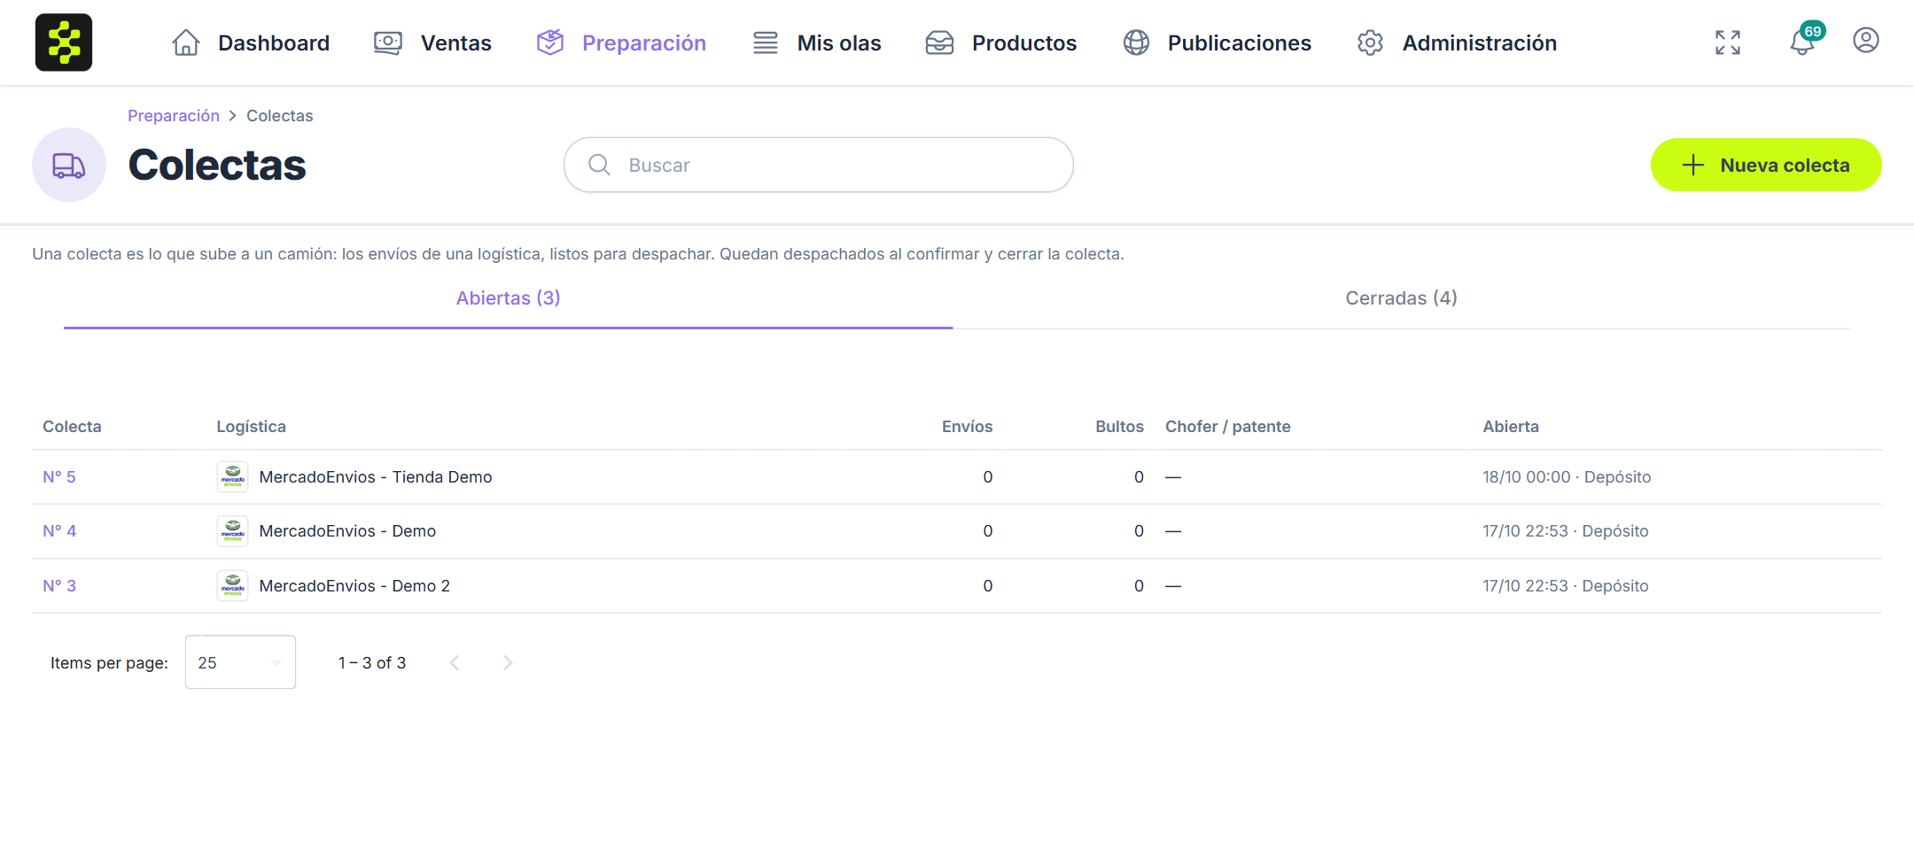Viewport: 1914px width, 850px height.
Task: Open the Administración menu
Action: 1457,42
